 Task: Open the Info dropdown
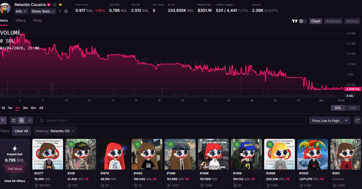[x=21, y=11]
